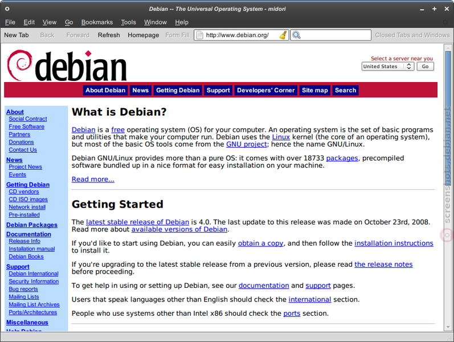
Task: Click New Tab in the toolbar
Action: tap(17, 35)
